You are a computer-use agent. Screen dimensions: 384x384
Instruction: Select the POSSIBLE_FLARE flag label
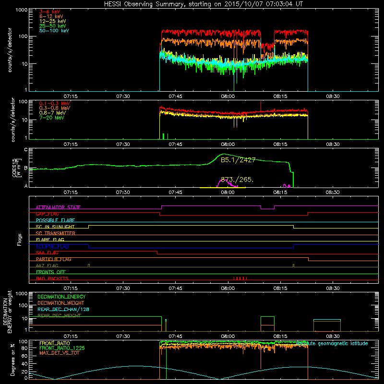tap(55, 220)
